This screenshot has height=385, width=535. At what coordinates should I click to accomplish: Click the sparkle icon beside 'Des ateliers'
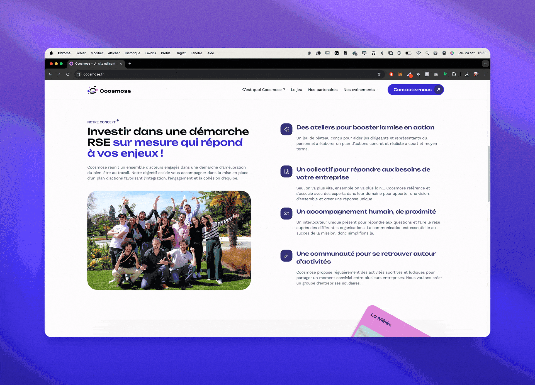point(286,129)
